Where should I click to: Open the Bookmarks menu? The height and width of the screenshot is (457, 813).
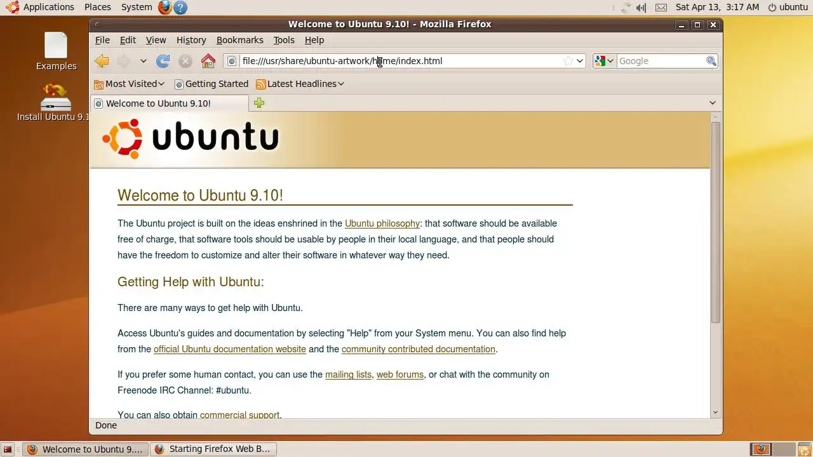click(x=239, y=40)
